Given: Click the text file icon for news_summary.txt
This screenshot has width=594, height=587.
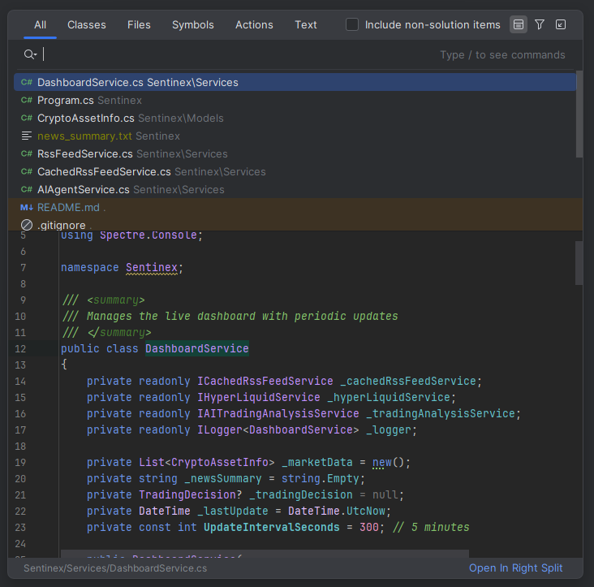Looking at the screenshot, I should click(x=27, y=136).
